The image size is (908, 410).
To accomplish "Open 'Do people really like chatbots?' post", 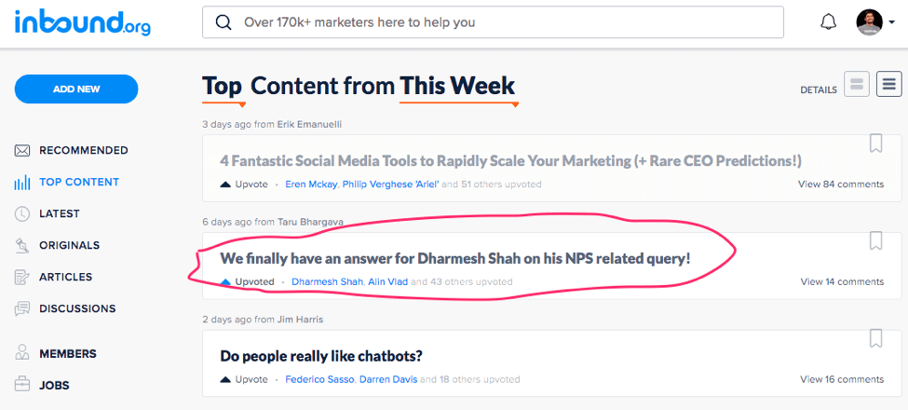I will [x=321, y=356].
